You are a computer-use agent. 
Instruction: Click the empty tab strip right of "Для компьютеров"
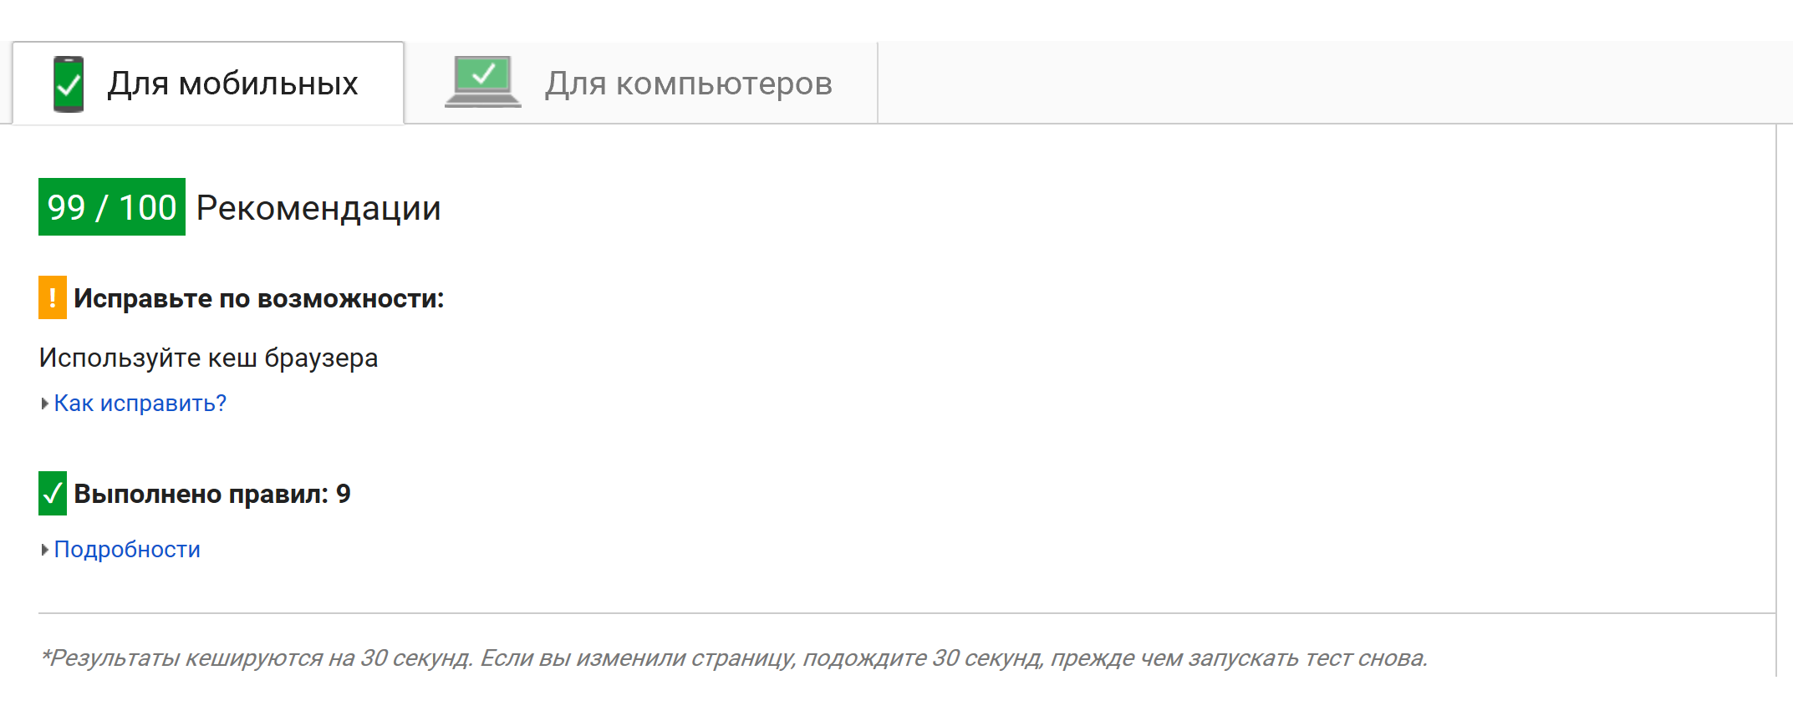coord(1329,83)
